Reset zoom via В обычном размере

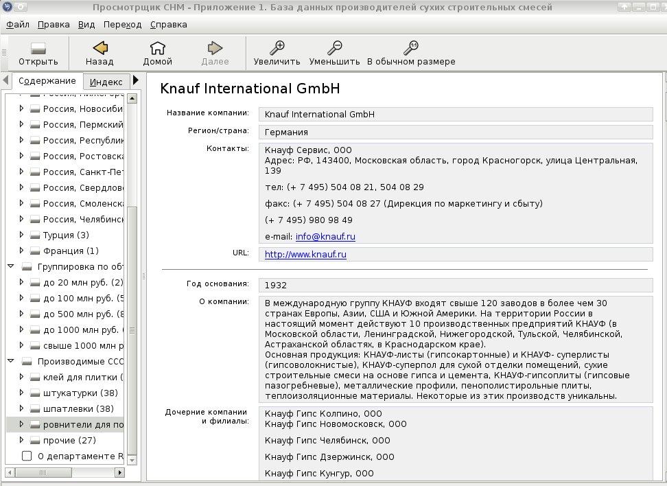point(411,47)
